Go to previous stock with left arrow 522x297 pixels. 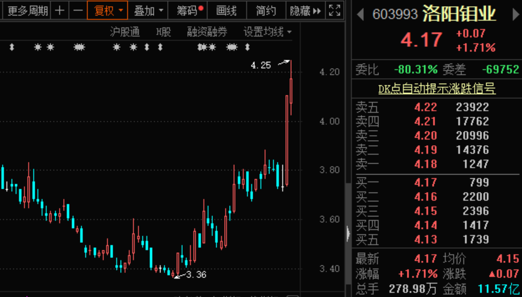[360, 15]
